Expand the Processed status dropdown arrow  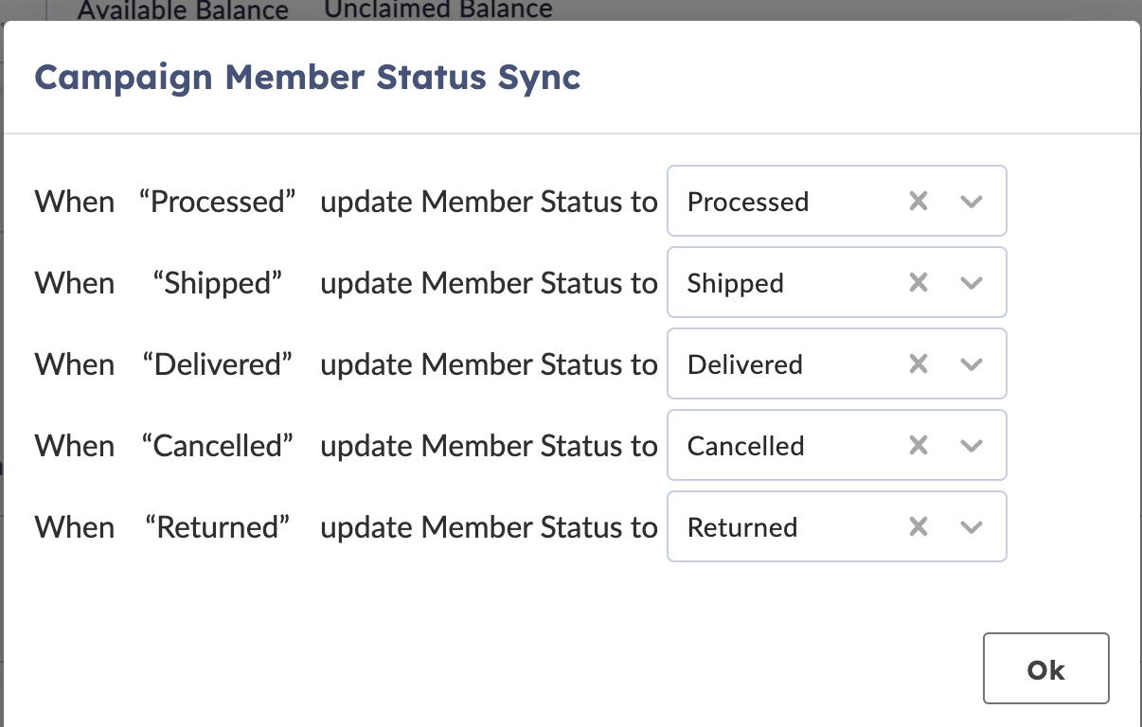point(972,202)
